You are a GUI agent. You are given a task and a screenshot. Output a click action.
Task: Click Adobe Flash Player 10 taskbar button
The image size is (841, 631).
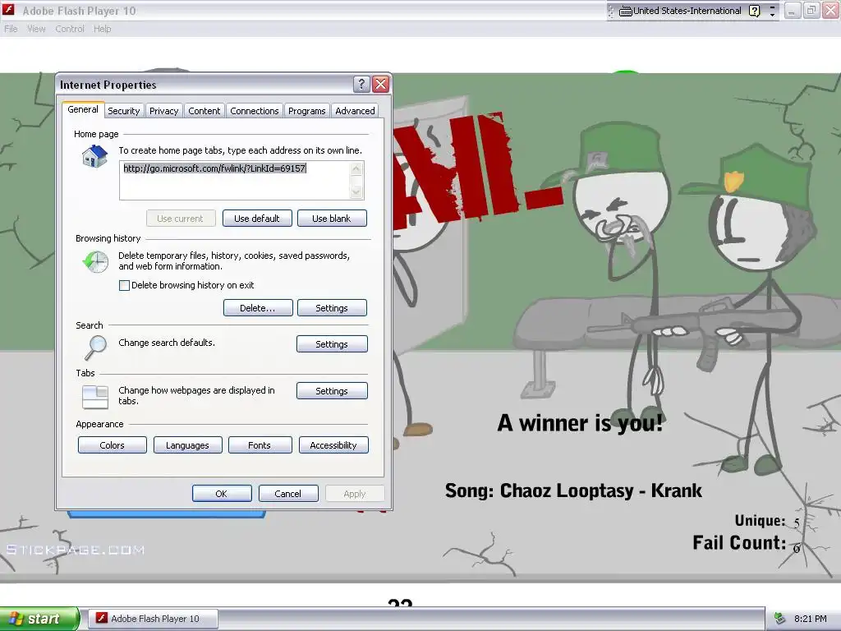click(x=153, y=619)
